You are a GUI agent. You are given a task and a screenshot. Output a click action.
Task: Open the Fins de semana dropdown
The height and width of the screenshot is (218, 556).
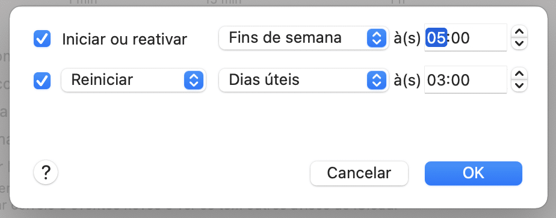click(303, 37)
